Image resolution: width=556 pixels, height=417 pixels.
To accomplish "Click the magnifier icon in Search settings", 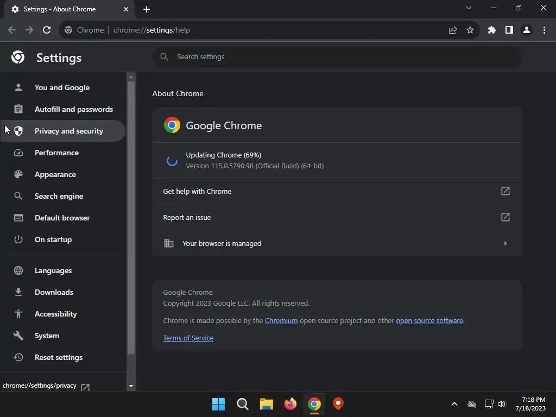I will click(x=164, y=56).
